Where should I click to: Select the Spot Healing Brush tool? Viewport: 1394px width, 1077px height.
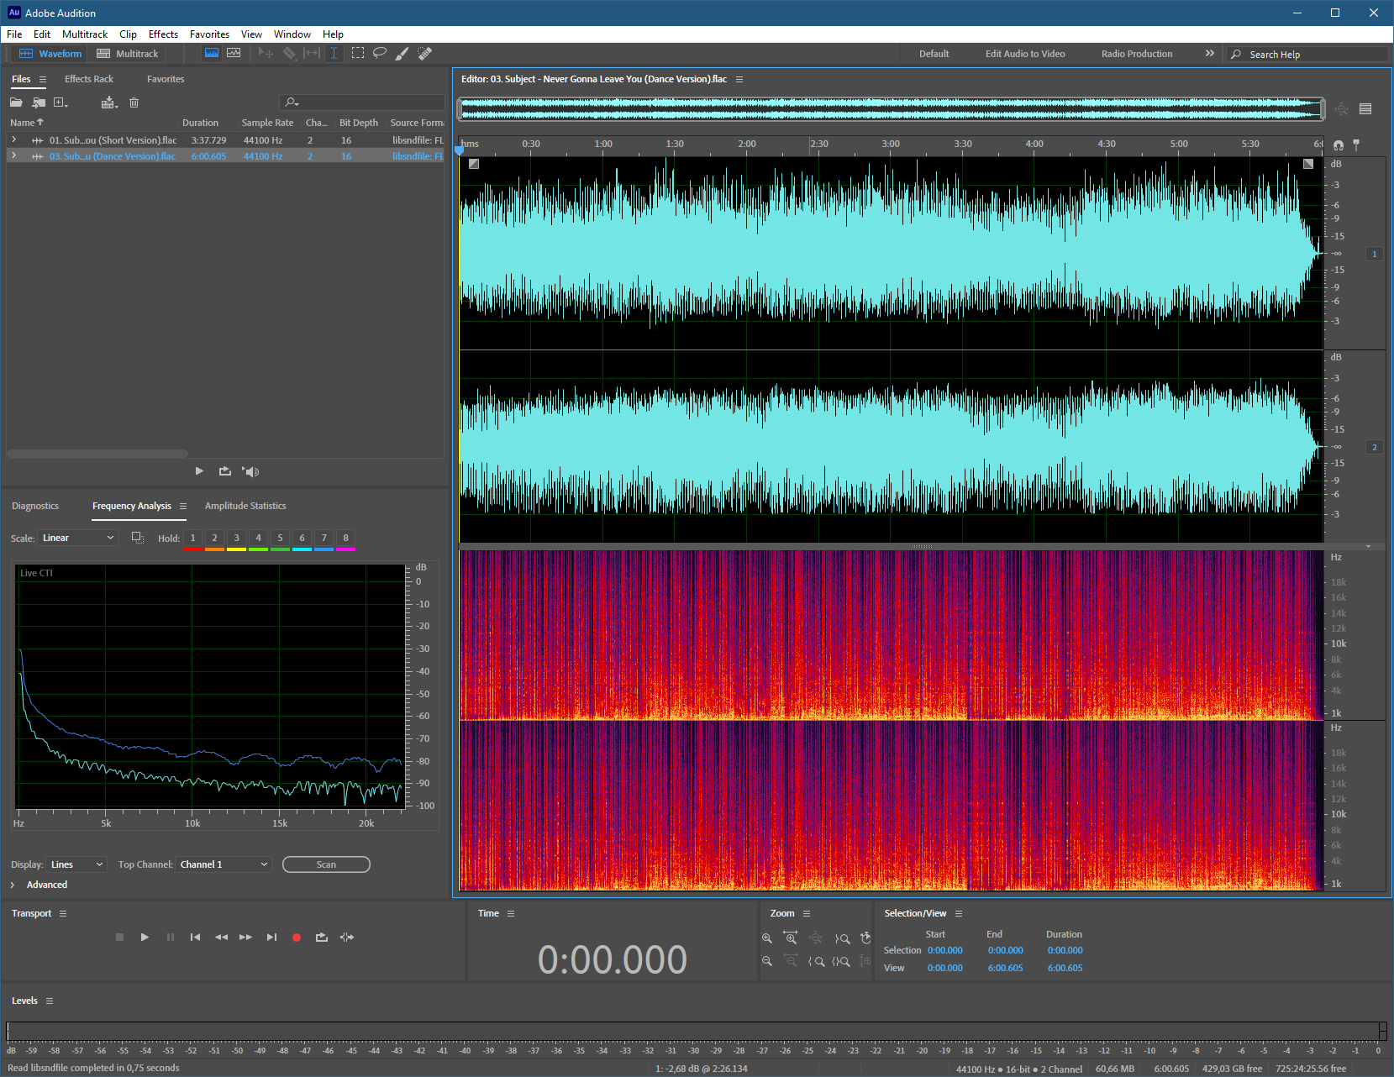click(425, 53)
